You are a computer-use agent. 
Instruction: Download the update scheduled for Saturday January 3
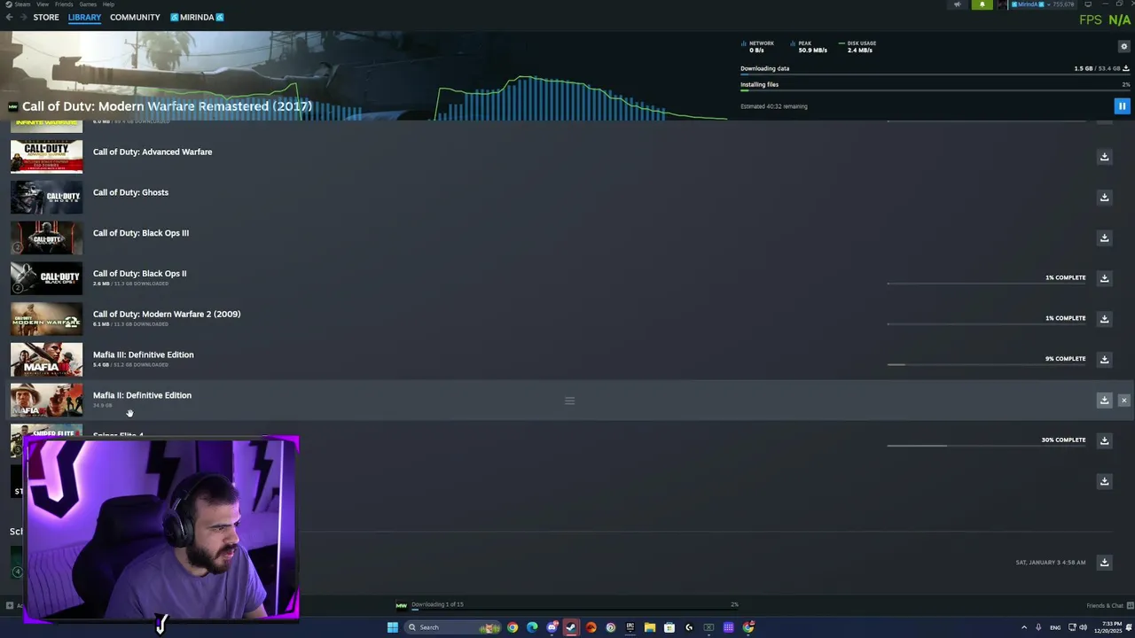[x=1104, y=562]
